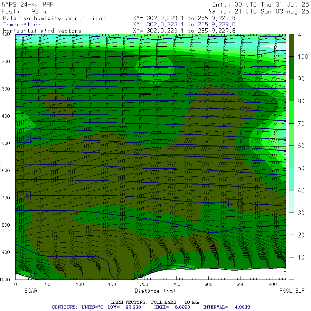The image size is (311, 311).
Task: Pick the colorbar segment between 50 and 60
Action: coord(291,157)
